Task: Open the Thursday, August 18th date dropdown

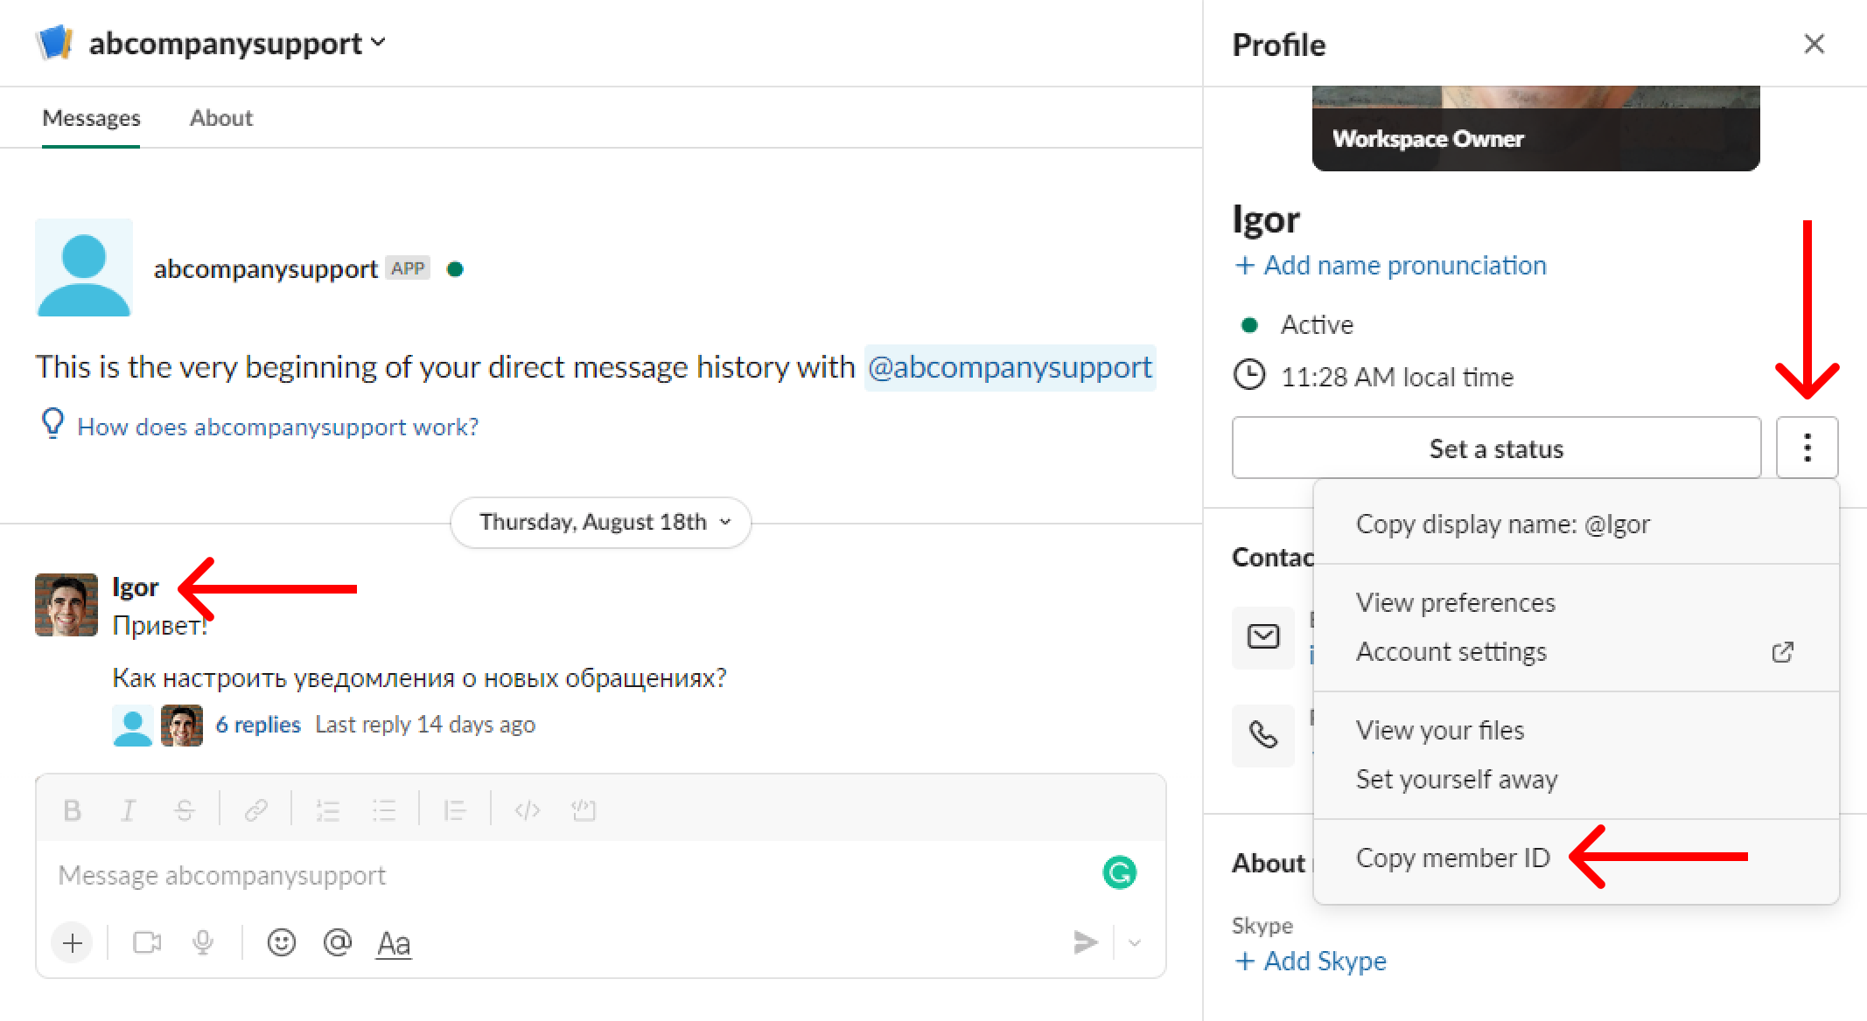Action: pos(601,523)
